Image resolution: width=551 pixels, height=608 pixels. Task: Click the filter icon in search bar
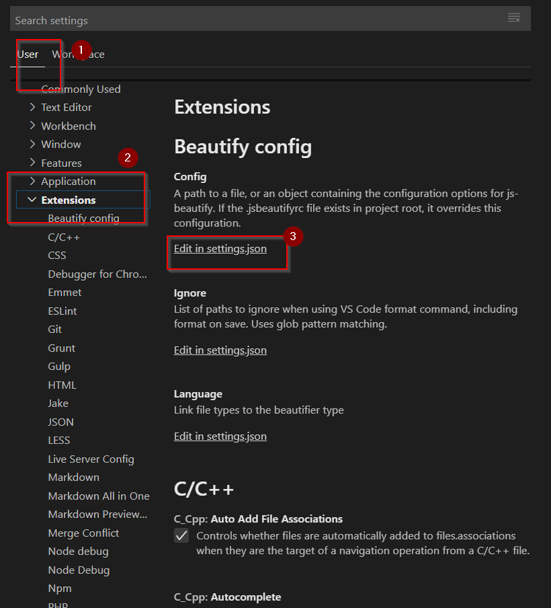click(x=514, y=18)
